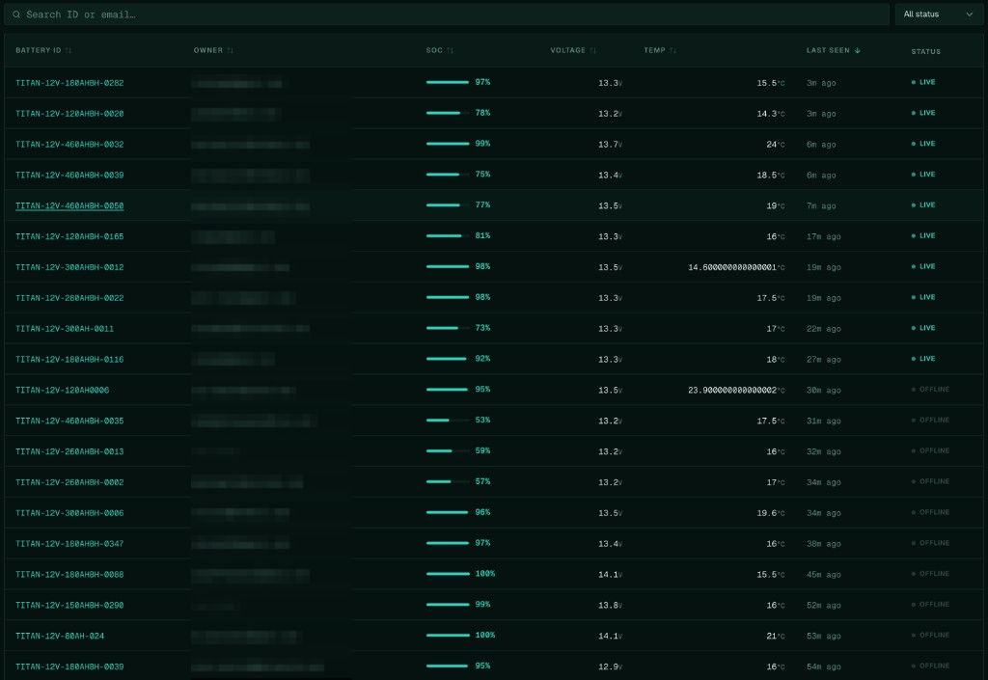Screen dimensions: 988x680
Task: Open battery TITAN-12V-180AHBH-0116
Action: pyautogui.click(x=69, y=360)
